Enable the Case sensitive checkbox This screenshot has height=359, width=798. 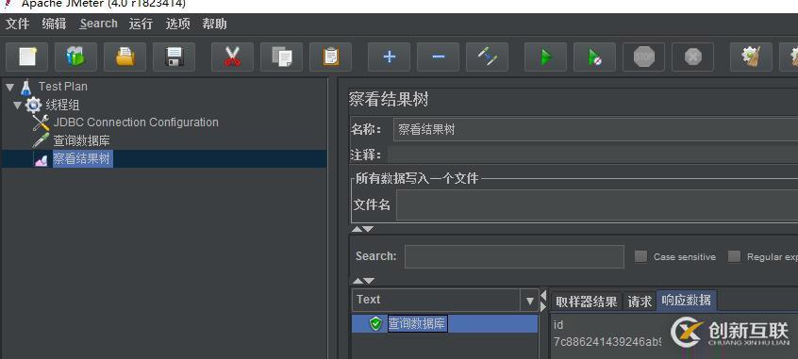[640, 256]
